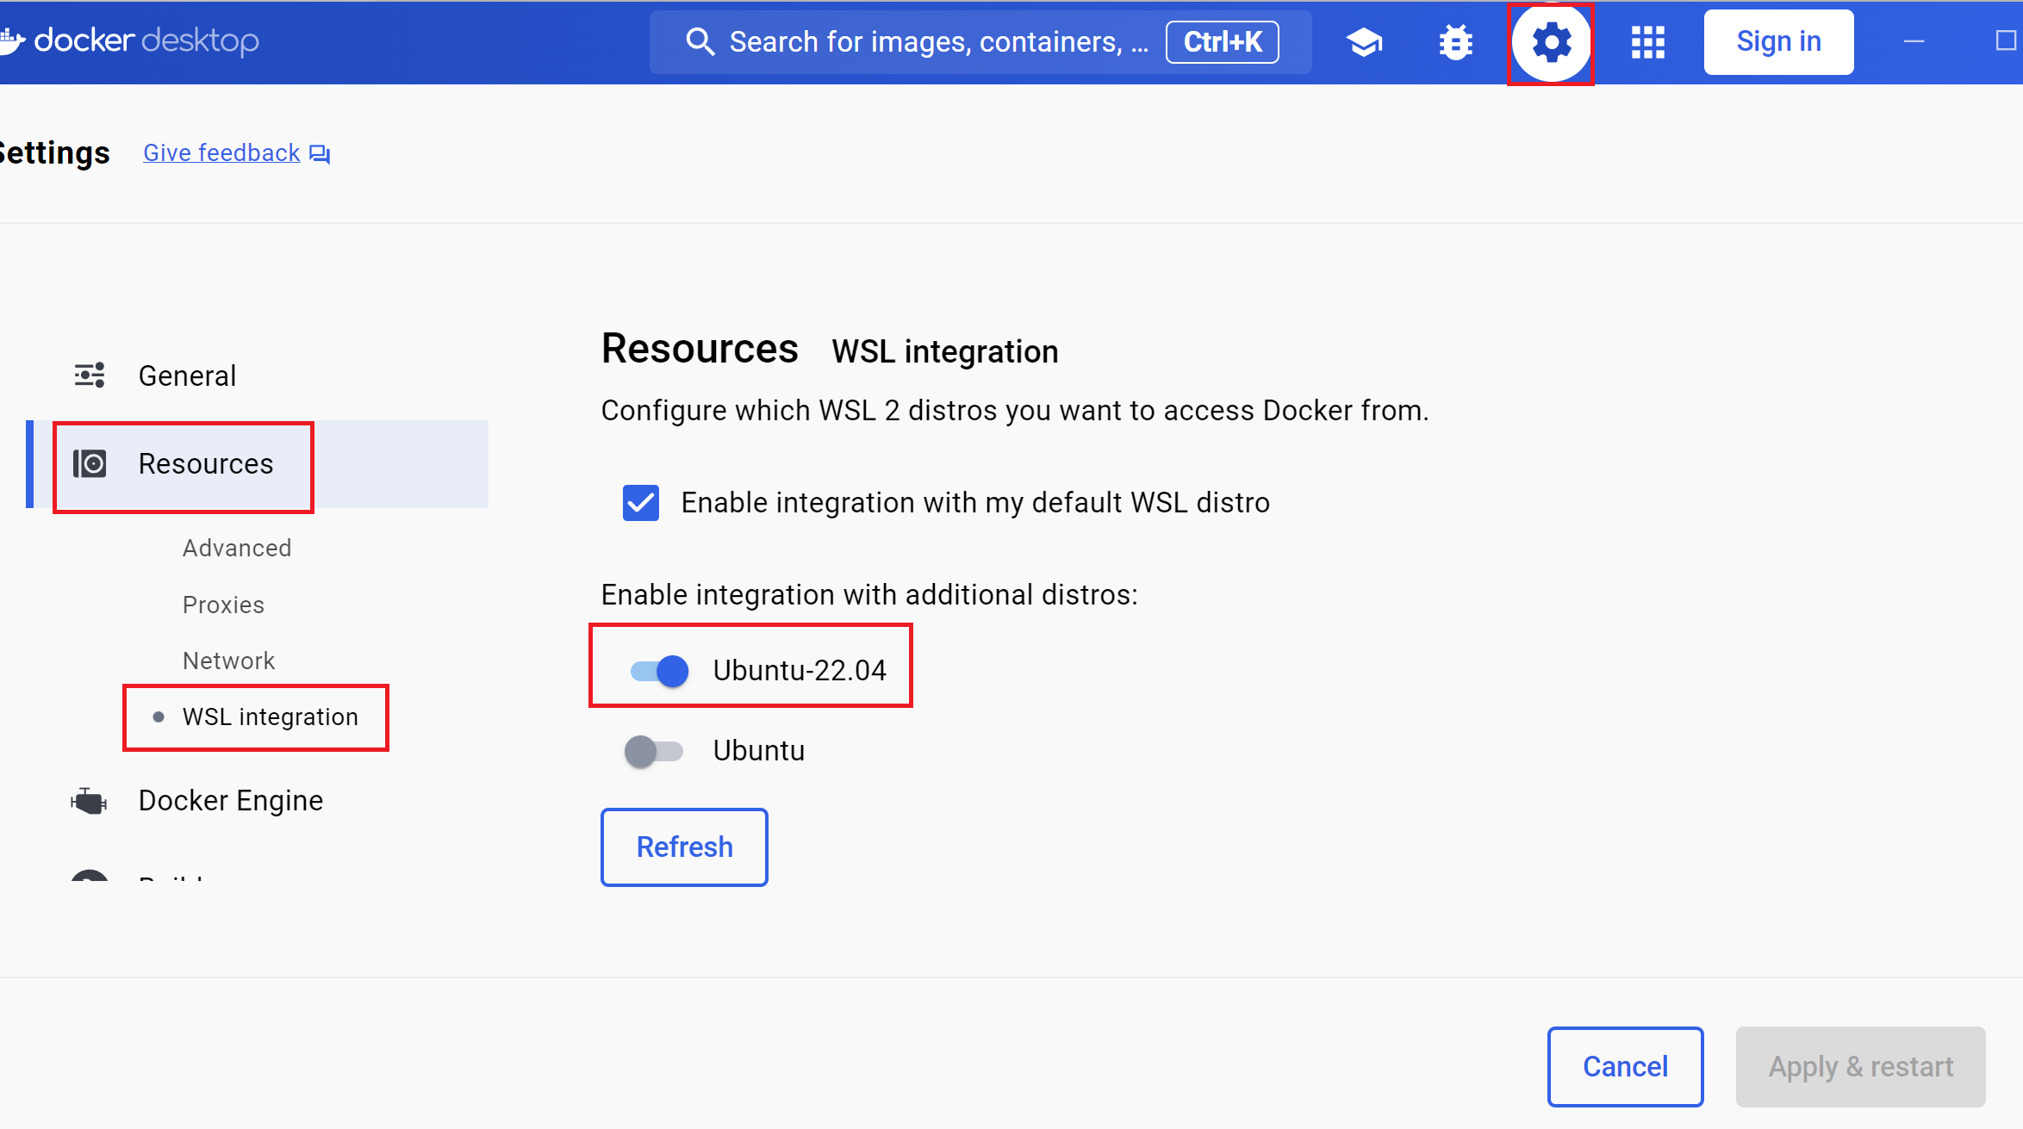Click the General sliders icon
Viewport: 2023px width, 1129px height.
89,375
